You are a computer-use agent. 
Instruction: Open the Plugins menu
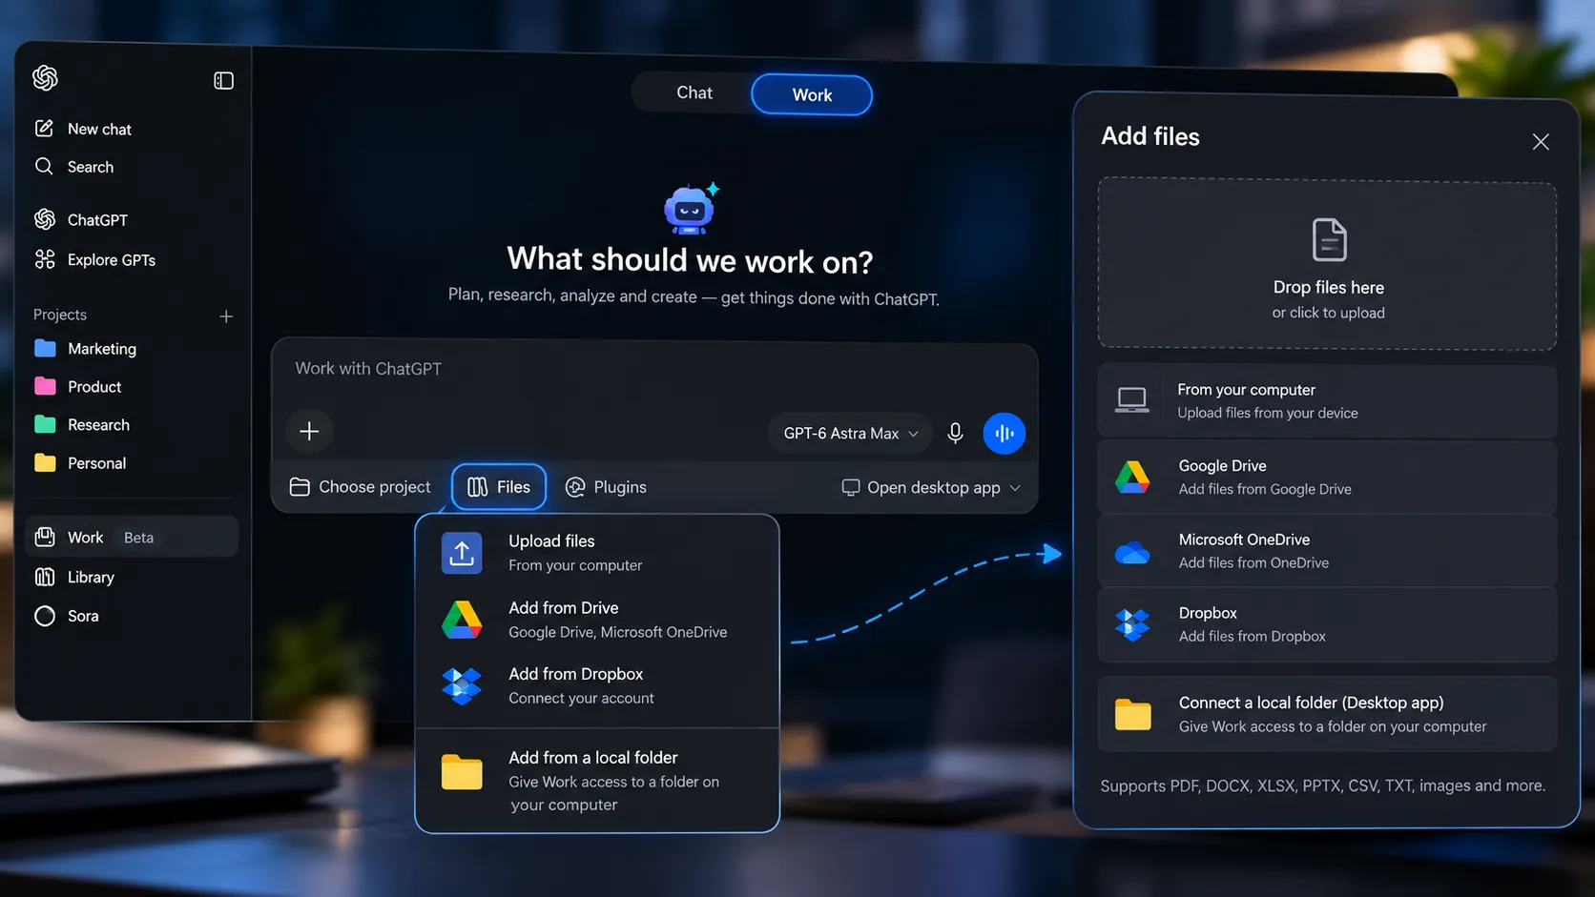(606, 487)
